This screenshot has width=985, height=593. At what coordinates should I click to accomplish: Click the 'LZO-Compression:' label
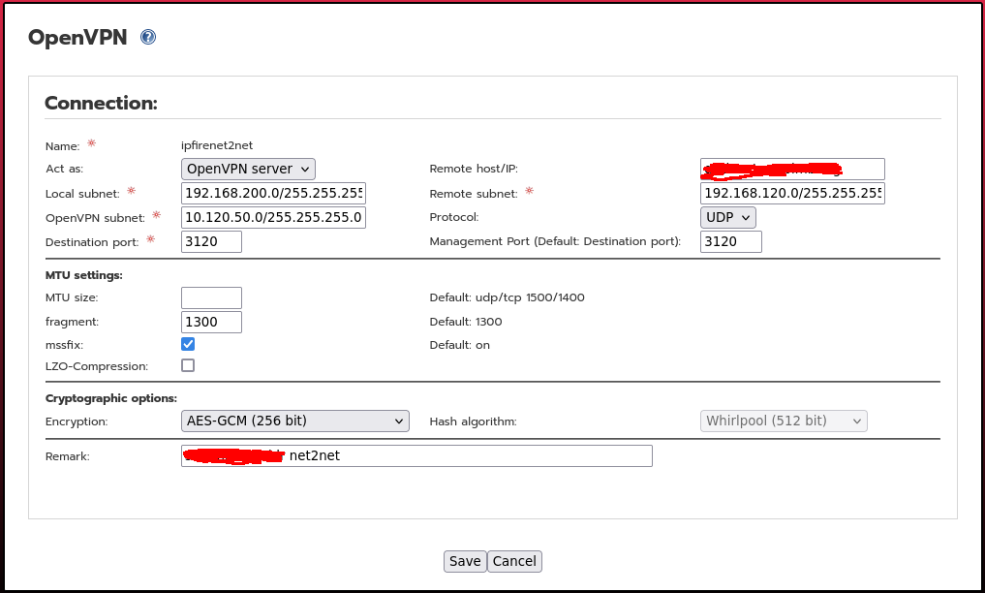click(x=97, y=366)
